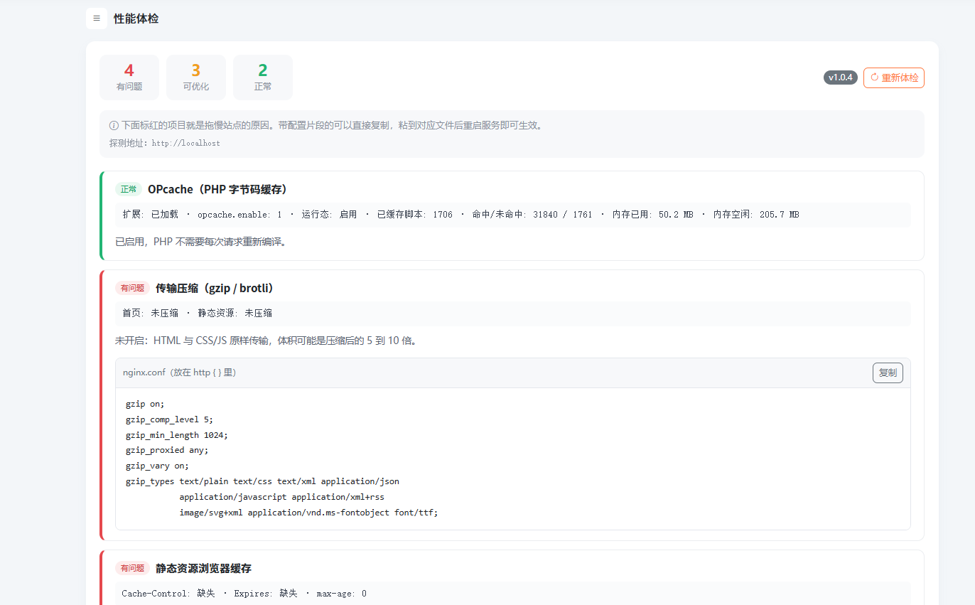The image size is (975, 605).
Task: Click the 已启用，PHP 不需要每次请求重新编译 text
Action: click(x=200, y=242)
